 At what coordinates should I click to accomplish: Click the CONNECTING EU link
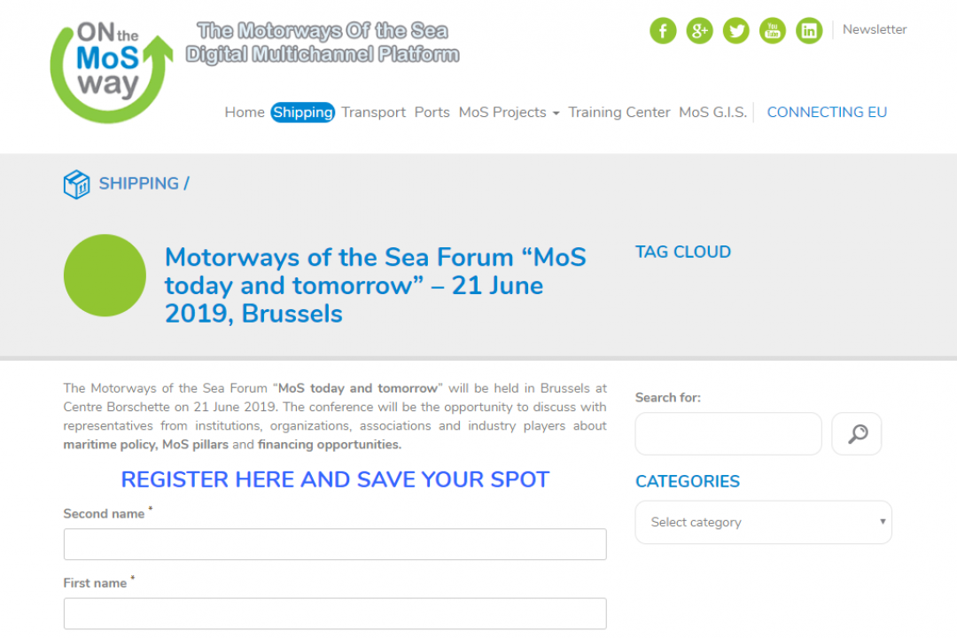[827, 112]
